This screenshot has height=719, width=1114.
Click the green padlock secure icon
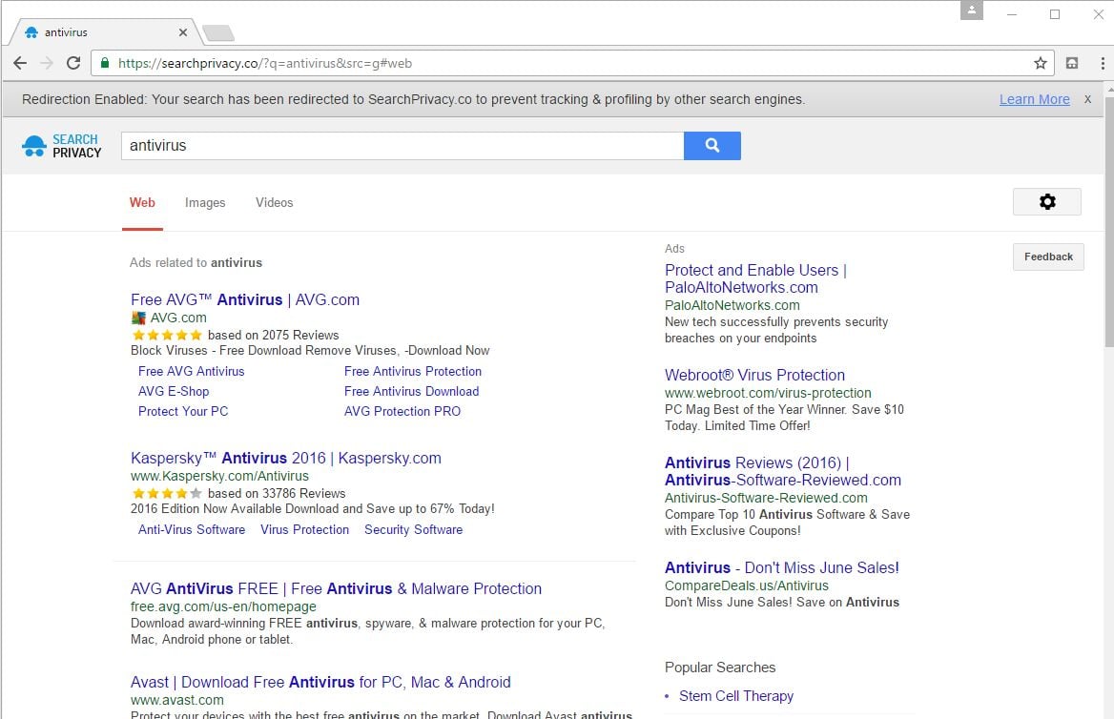pyautogui.click(x=105, y=63)
